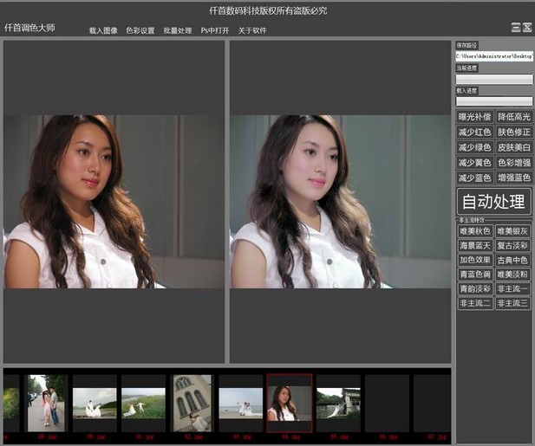Select the 35.jpg stone wall thumbnail
The image size is (535, 446).
coord(338,404)
